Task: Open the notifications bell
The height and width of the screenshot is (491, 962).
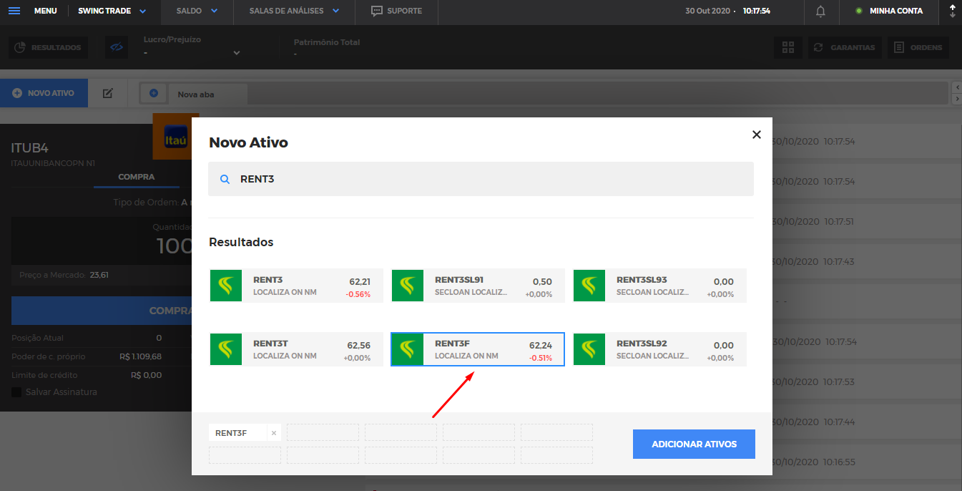Action: point(820,11)
